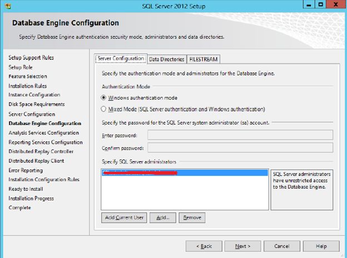Click Feature Selection step in sidebar

click(28, 77)
